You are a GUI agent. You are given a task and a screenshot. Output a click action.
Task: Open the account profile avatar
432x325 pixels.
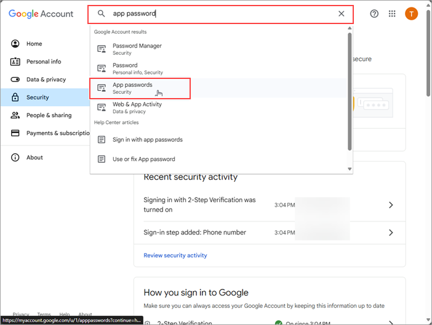pos(411,14)
